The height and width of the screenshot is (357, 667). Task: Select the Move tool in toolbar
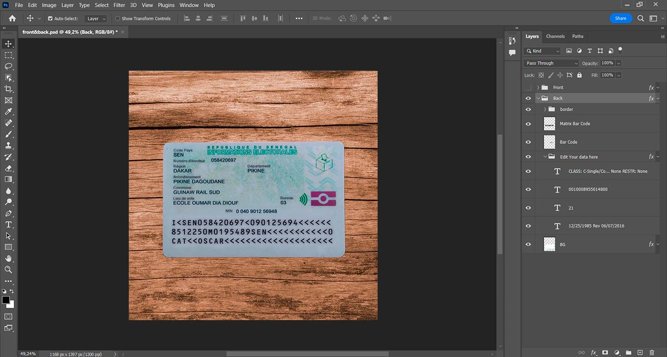pos(8,44)
